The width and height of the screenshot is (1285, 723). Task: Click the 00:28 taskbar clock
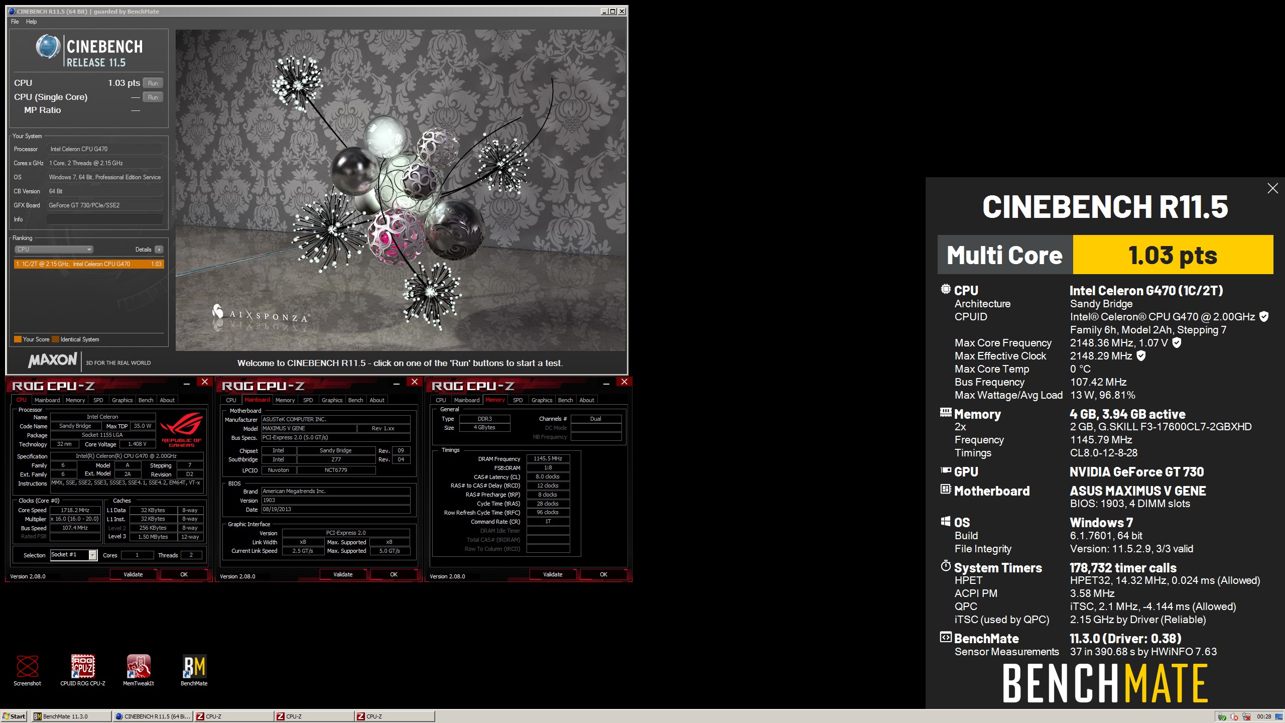(x=1264, y=717)
